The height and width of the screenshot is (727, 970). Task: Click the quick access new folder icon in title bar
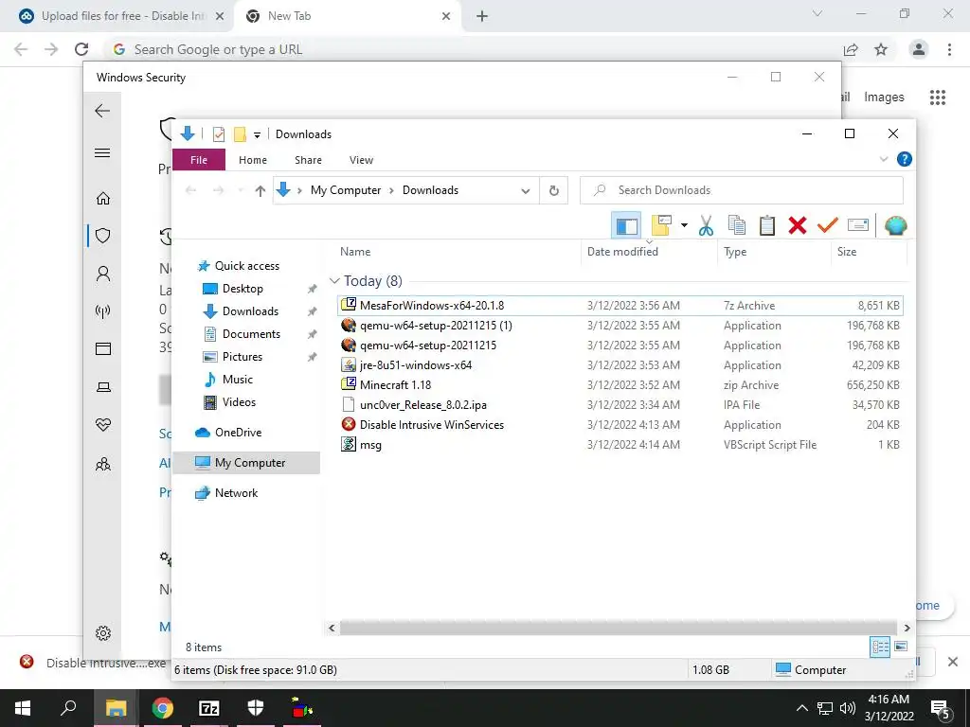pos(240,134)
